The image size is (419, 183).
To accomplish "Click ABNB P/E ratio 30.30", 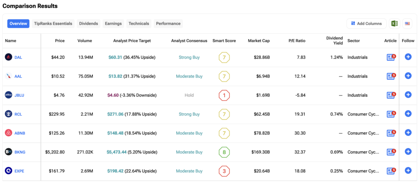I will 300,133.
